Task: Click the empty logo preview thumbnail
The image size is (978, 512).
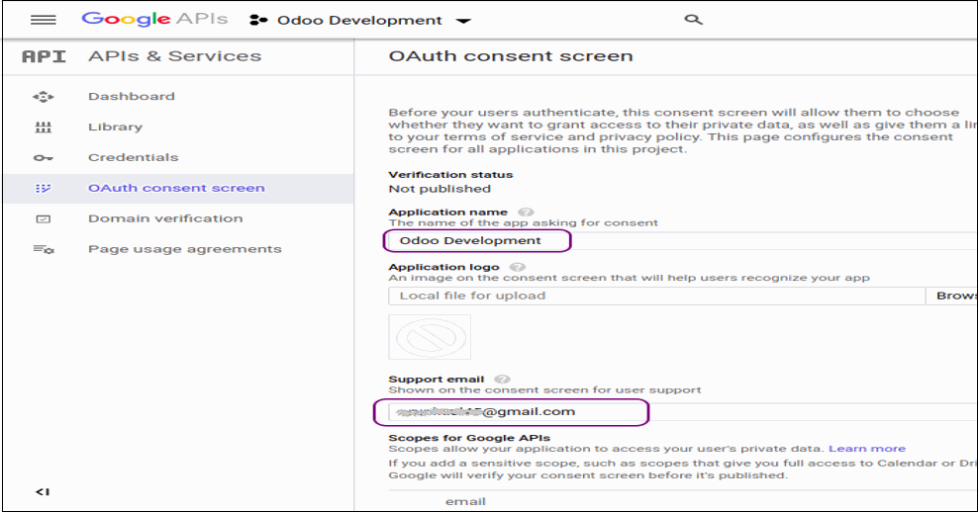Action: coord(430,337)
